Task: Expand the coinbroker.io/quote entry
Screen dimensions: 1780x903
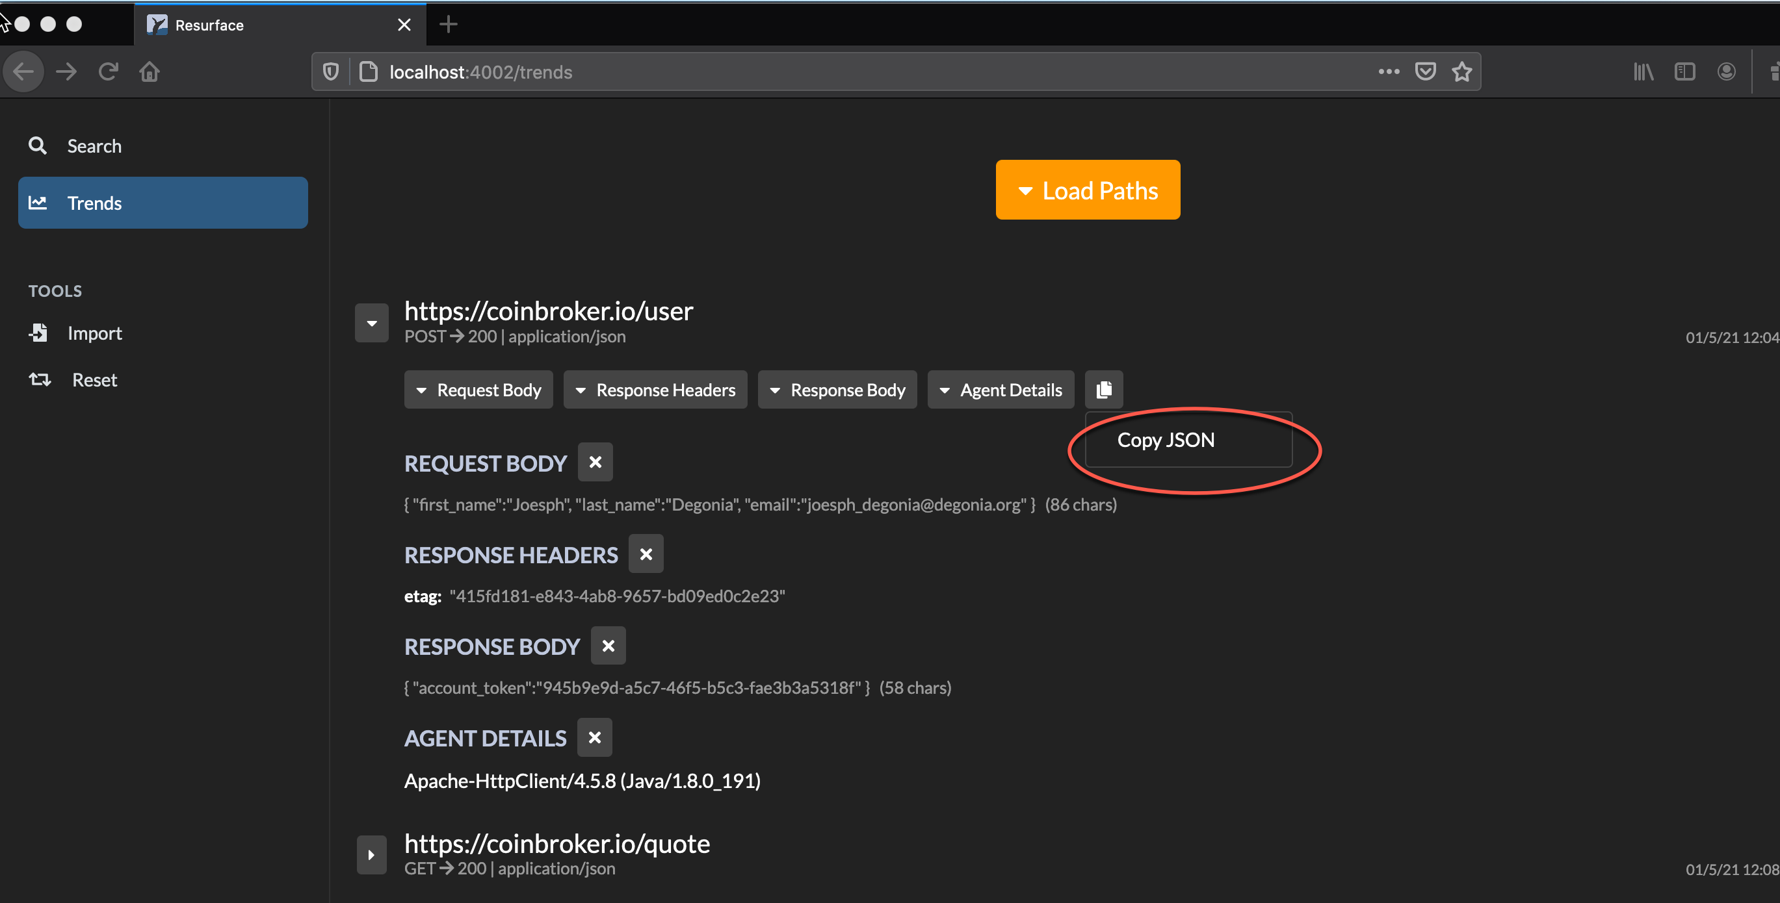Action: pyautogui.click(x=372, y=855)
